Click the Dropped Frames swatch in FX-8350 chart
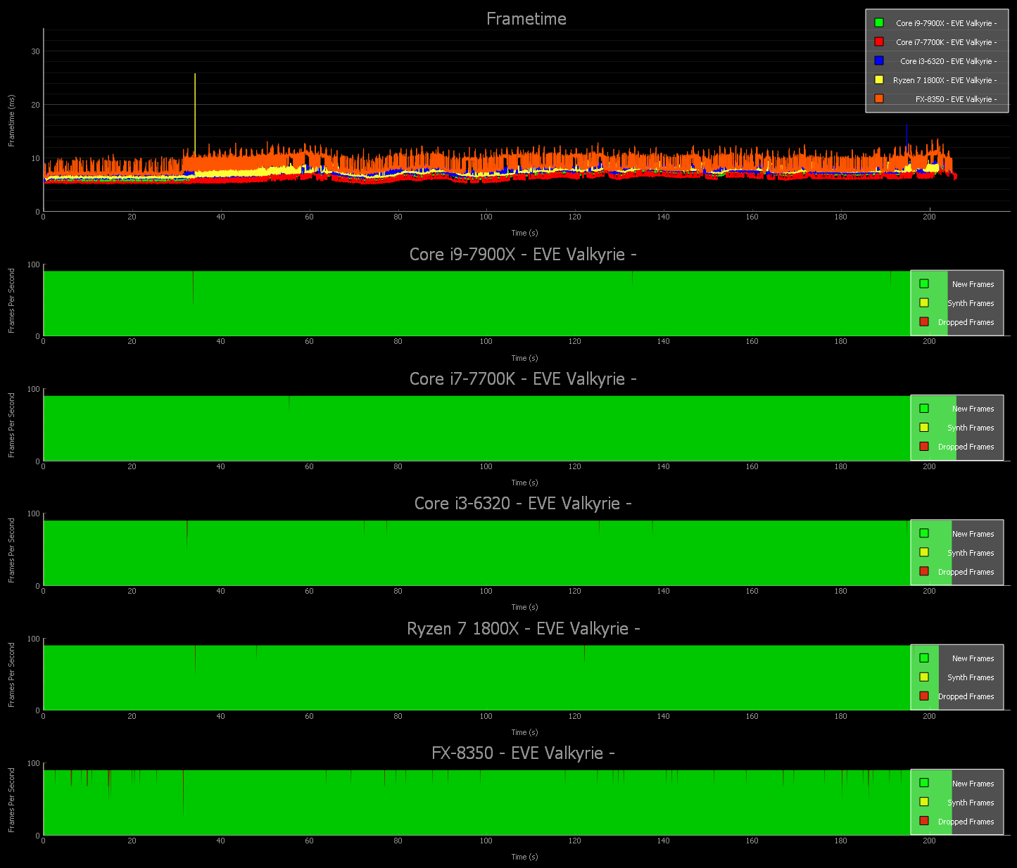 (924, 820)
